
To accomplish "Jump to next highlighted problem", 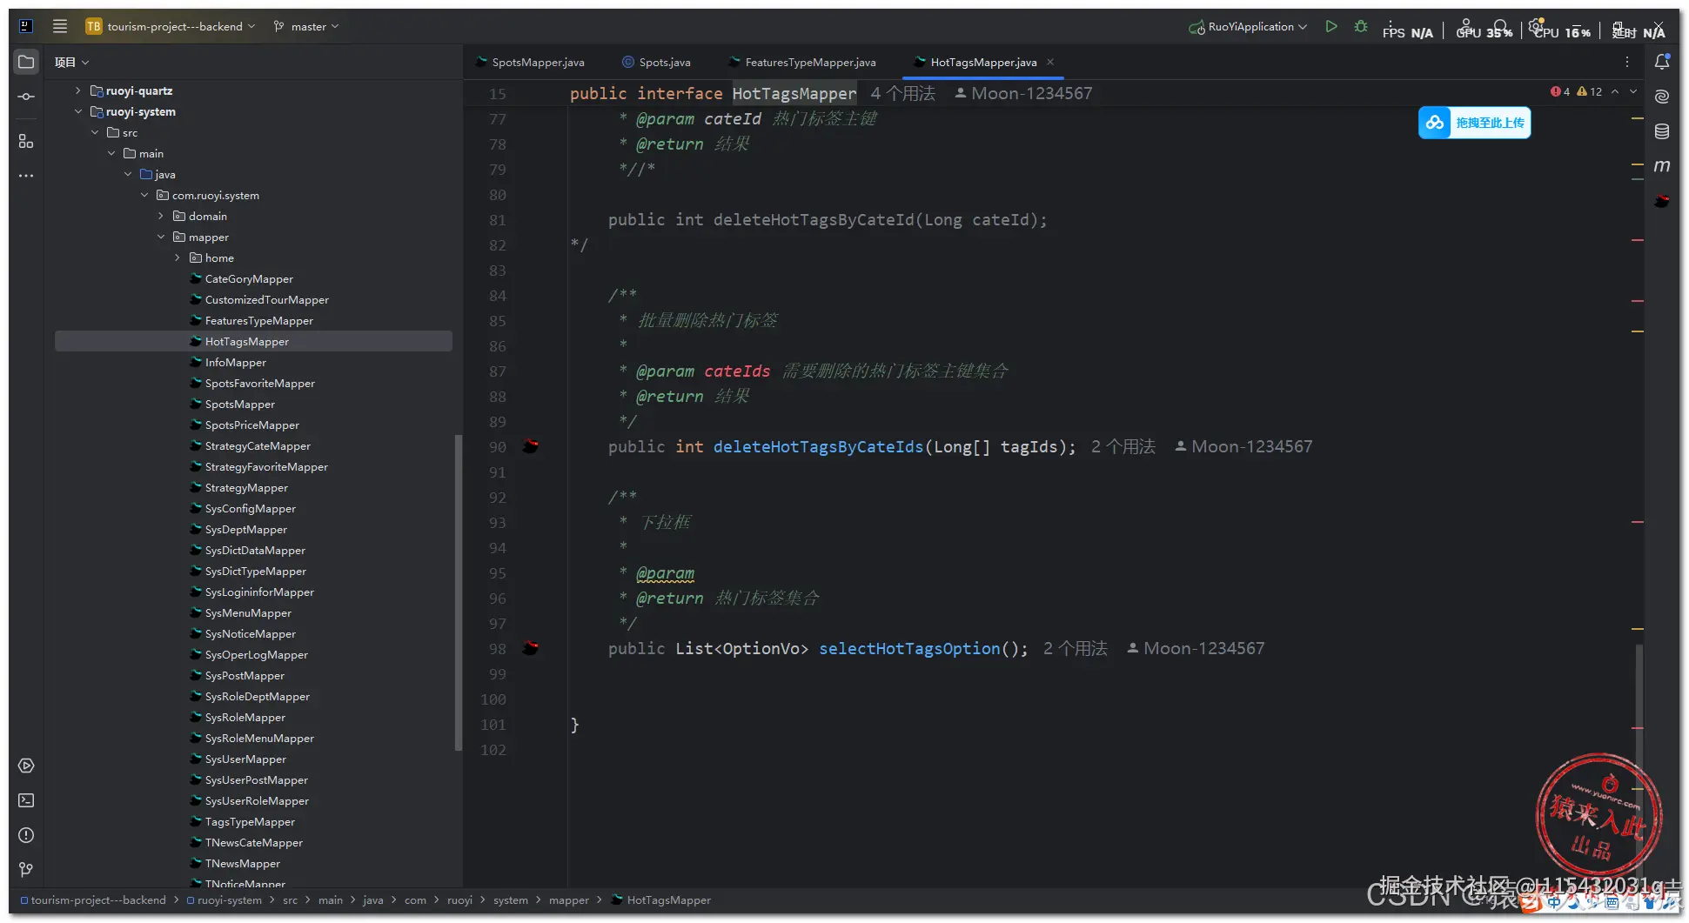I will tap(1633, 91).
